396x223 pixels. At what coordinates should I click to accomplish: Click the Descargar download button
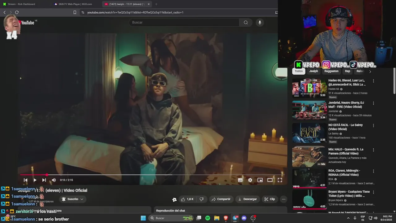click(x=247, y=199)
